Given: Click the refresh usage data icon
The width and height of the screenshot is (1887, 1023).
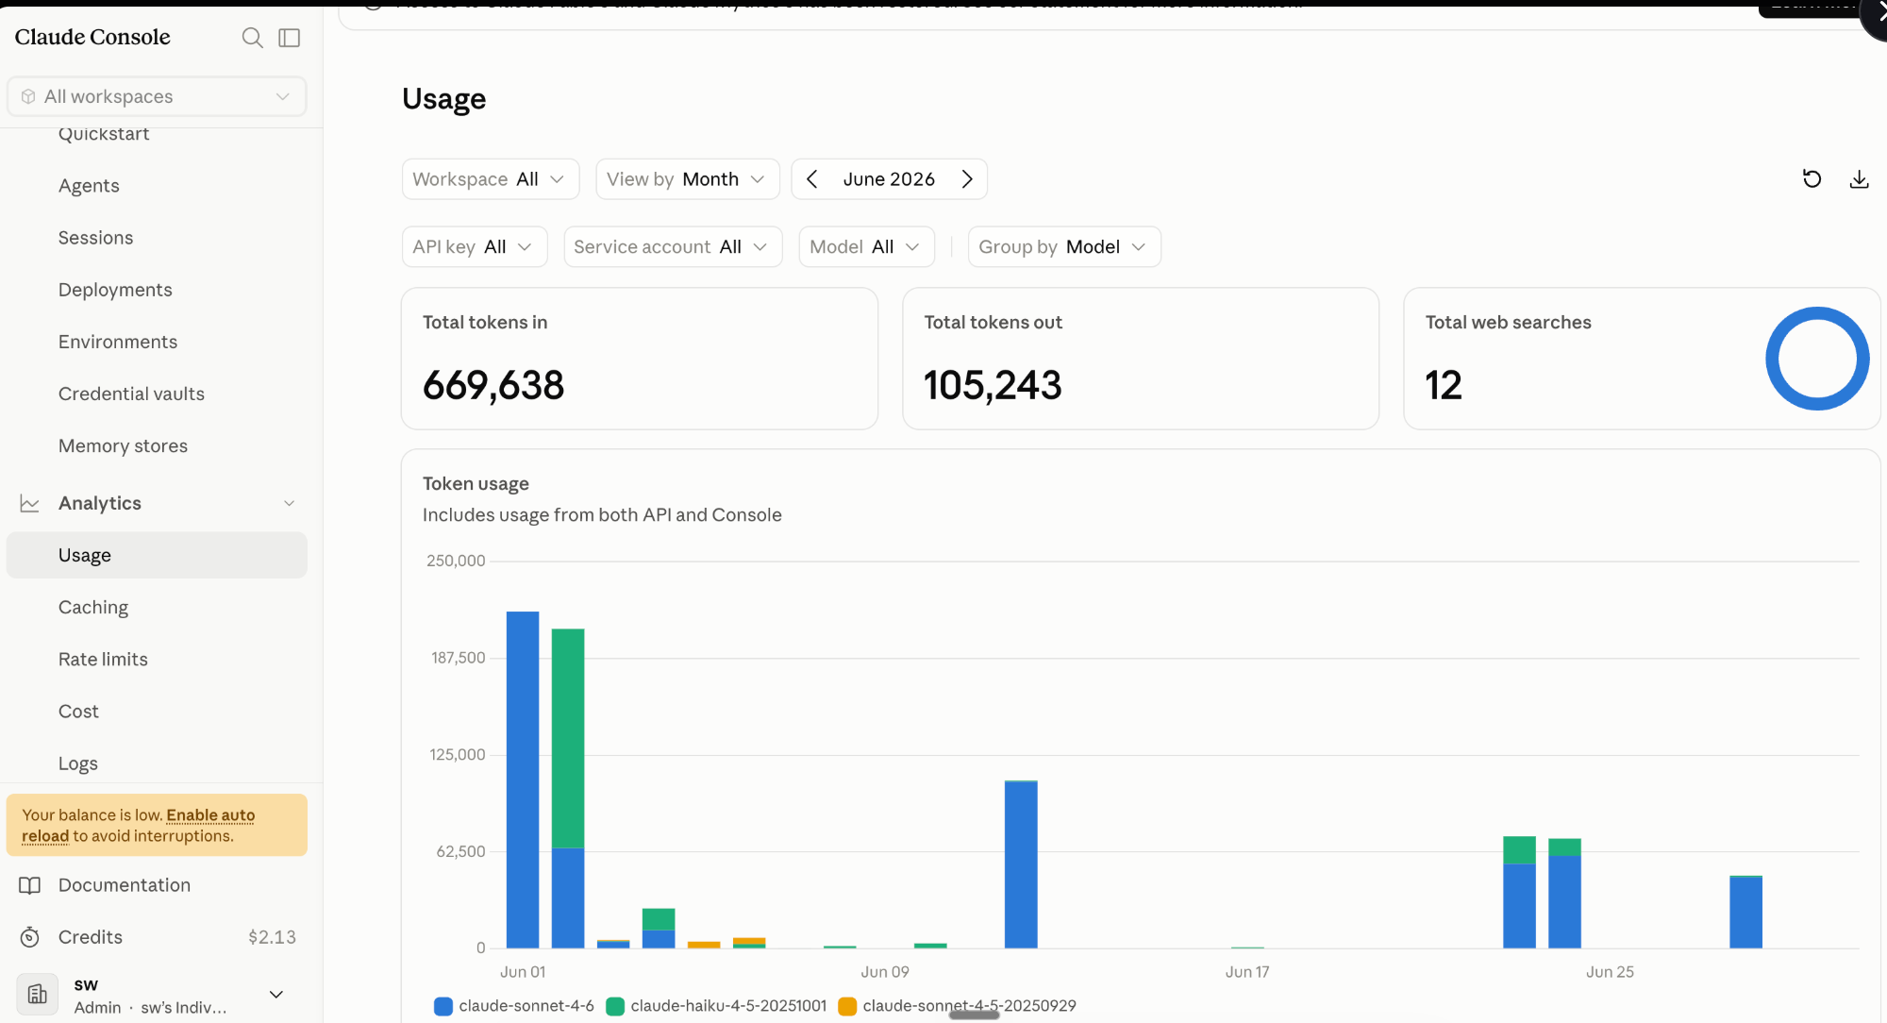Looking at the screenshot, I should [1812, 179].
